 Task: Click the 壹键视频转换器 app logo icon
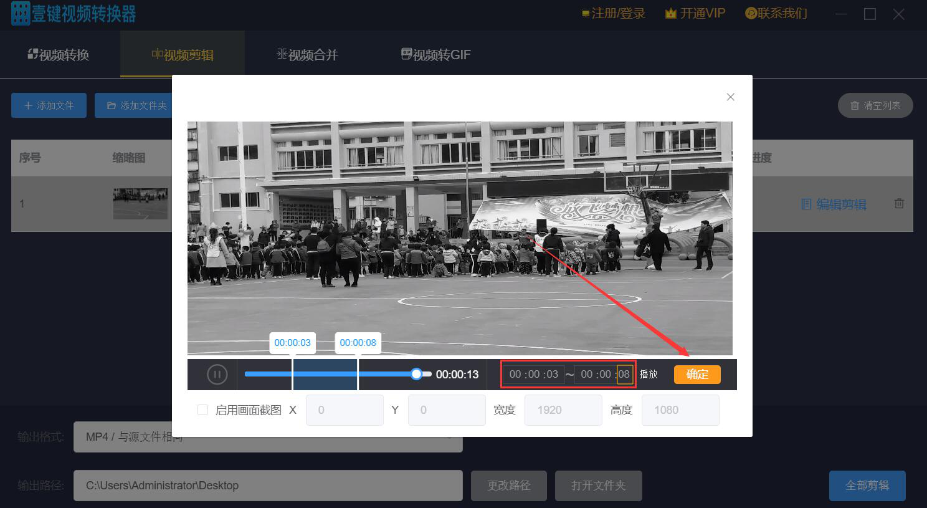point(21,13)
